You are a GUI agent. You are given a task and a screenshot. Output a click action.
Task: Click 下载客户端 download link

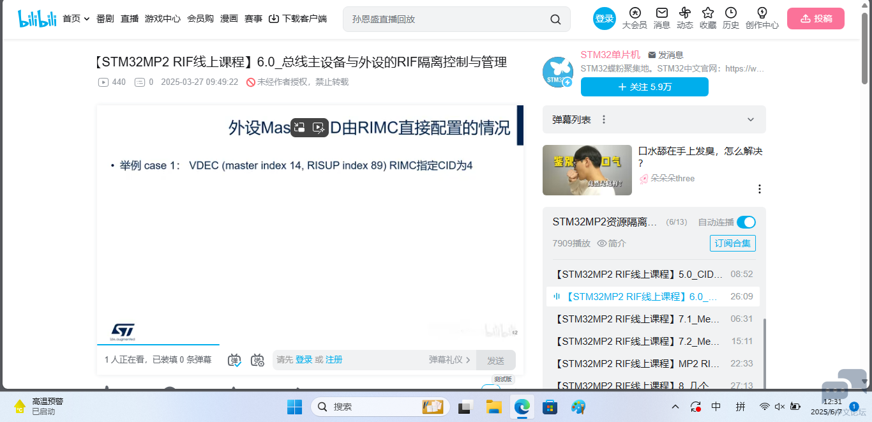[x=297, y=19]
